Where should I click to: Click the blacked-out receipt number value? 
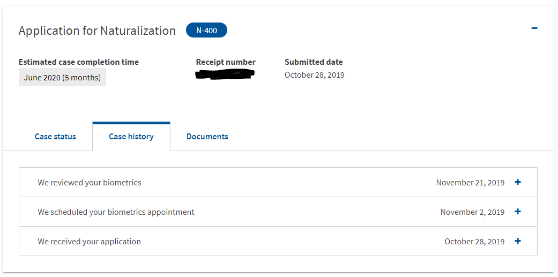coord(225,74)
